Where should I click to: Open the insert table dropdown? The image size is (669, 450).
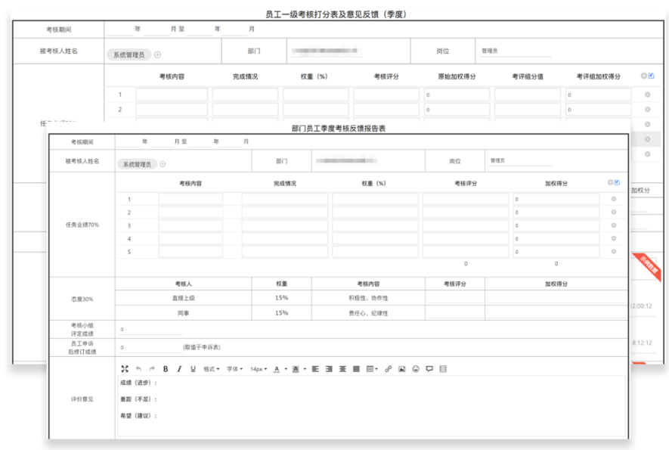click(x=372, y=369)
